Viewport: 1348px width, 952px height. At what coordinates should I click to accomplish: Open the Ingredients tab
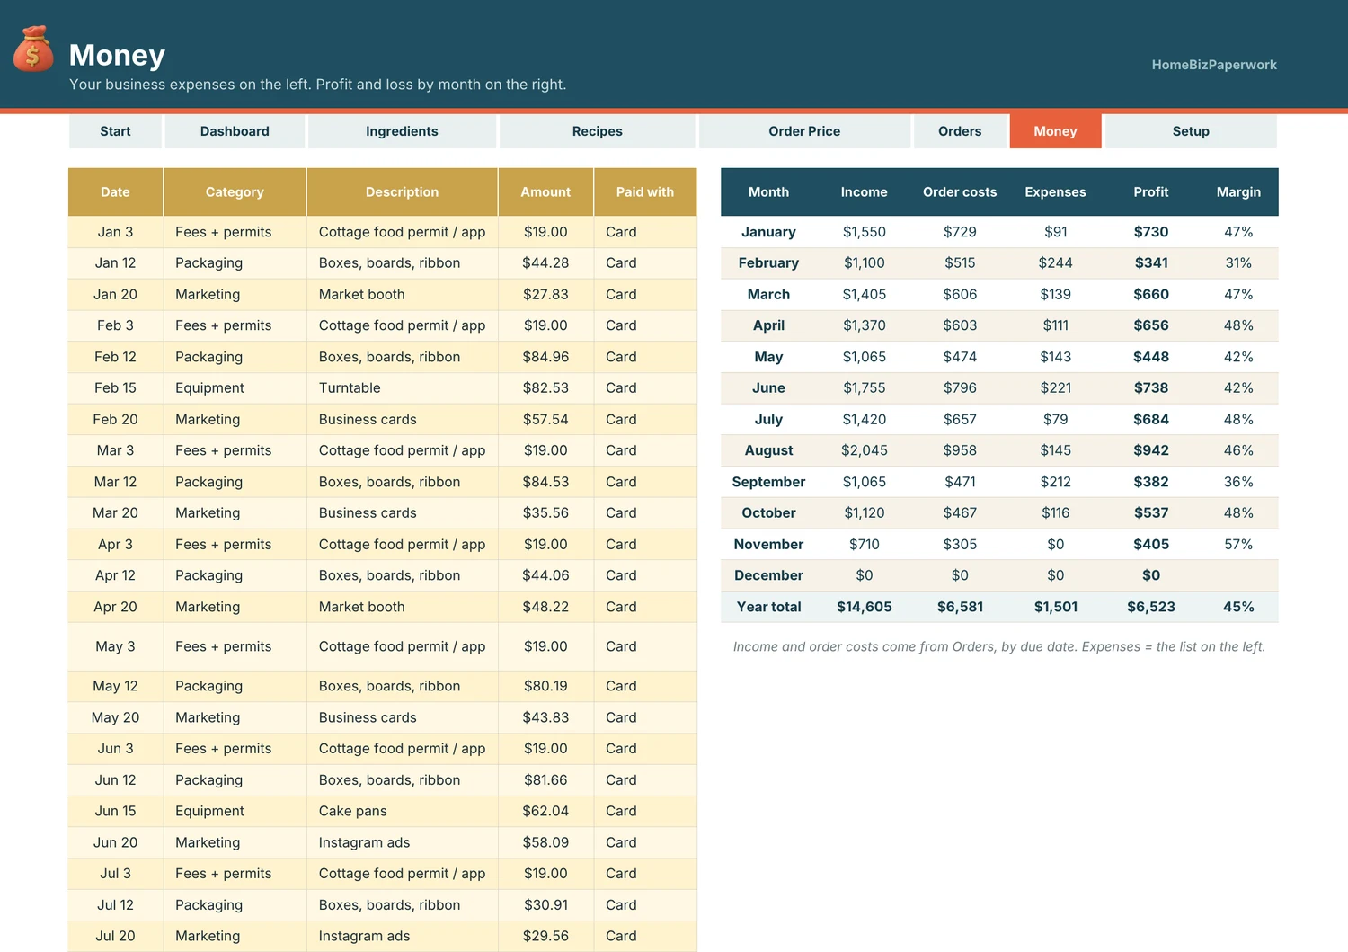(x=402, y=131)
